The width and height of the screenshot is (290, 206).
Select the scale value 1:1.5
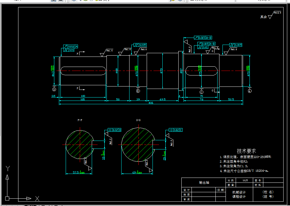(245, 180)
